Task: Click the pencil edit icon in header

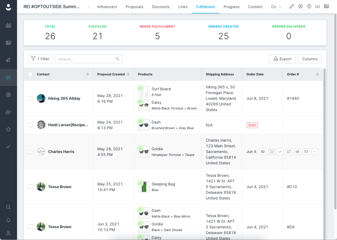Action: [292, 7]
